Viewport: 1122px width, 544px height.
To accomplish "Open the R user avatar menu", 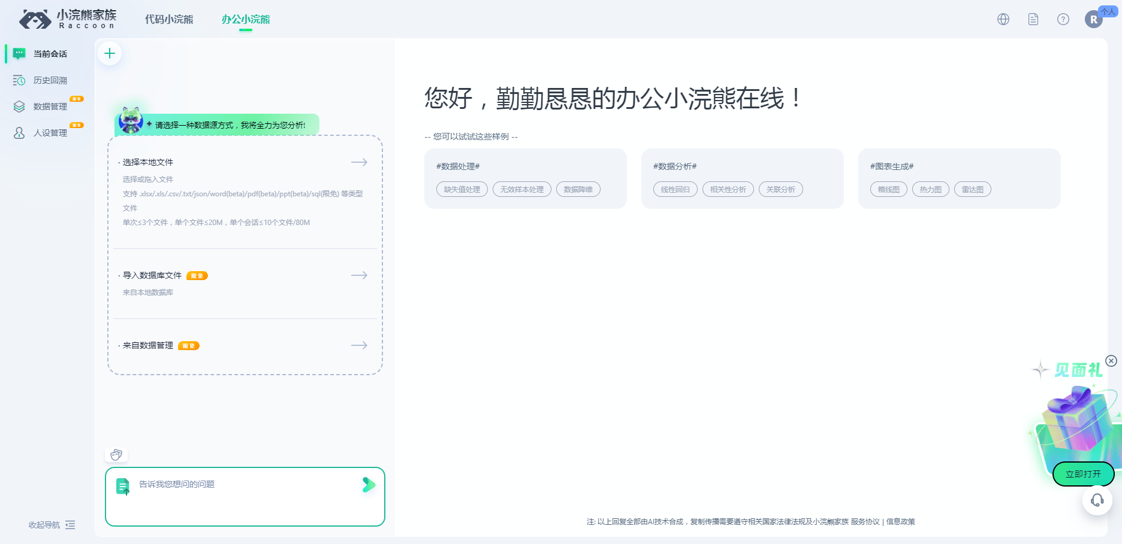I will coord(1094,19).
